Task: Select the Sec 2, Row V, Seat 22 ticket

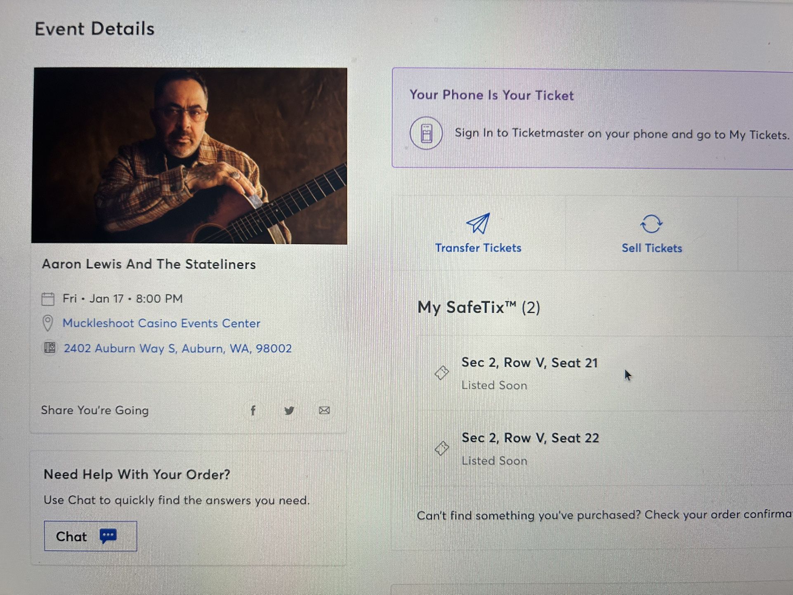Action: [x=530, y=438]
